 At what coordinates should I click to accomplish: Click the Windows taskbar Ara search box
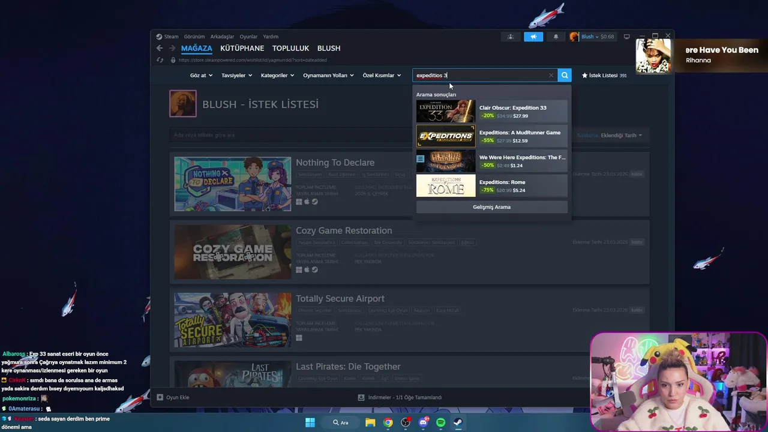pyautogui.click(x=341, y=422)
